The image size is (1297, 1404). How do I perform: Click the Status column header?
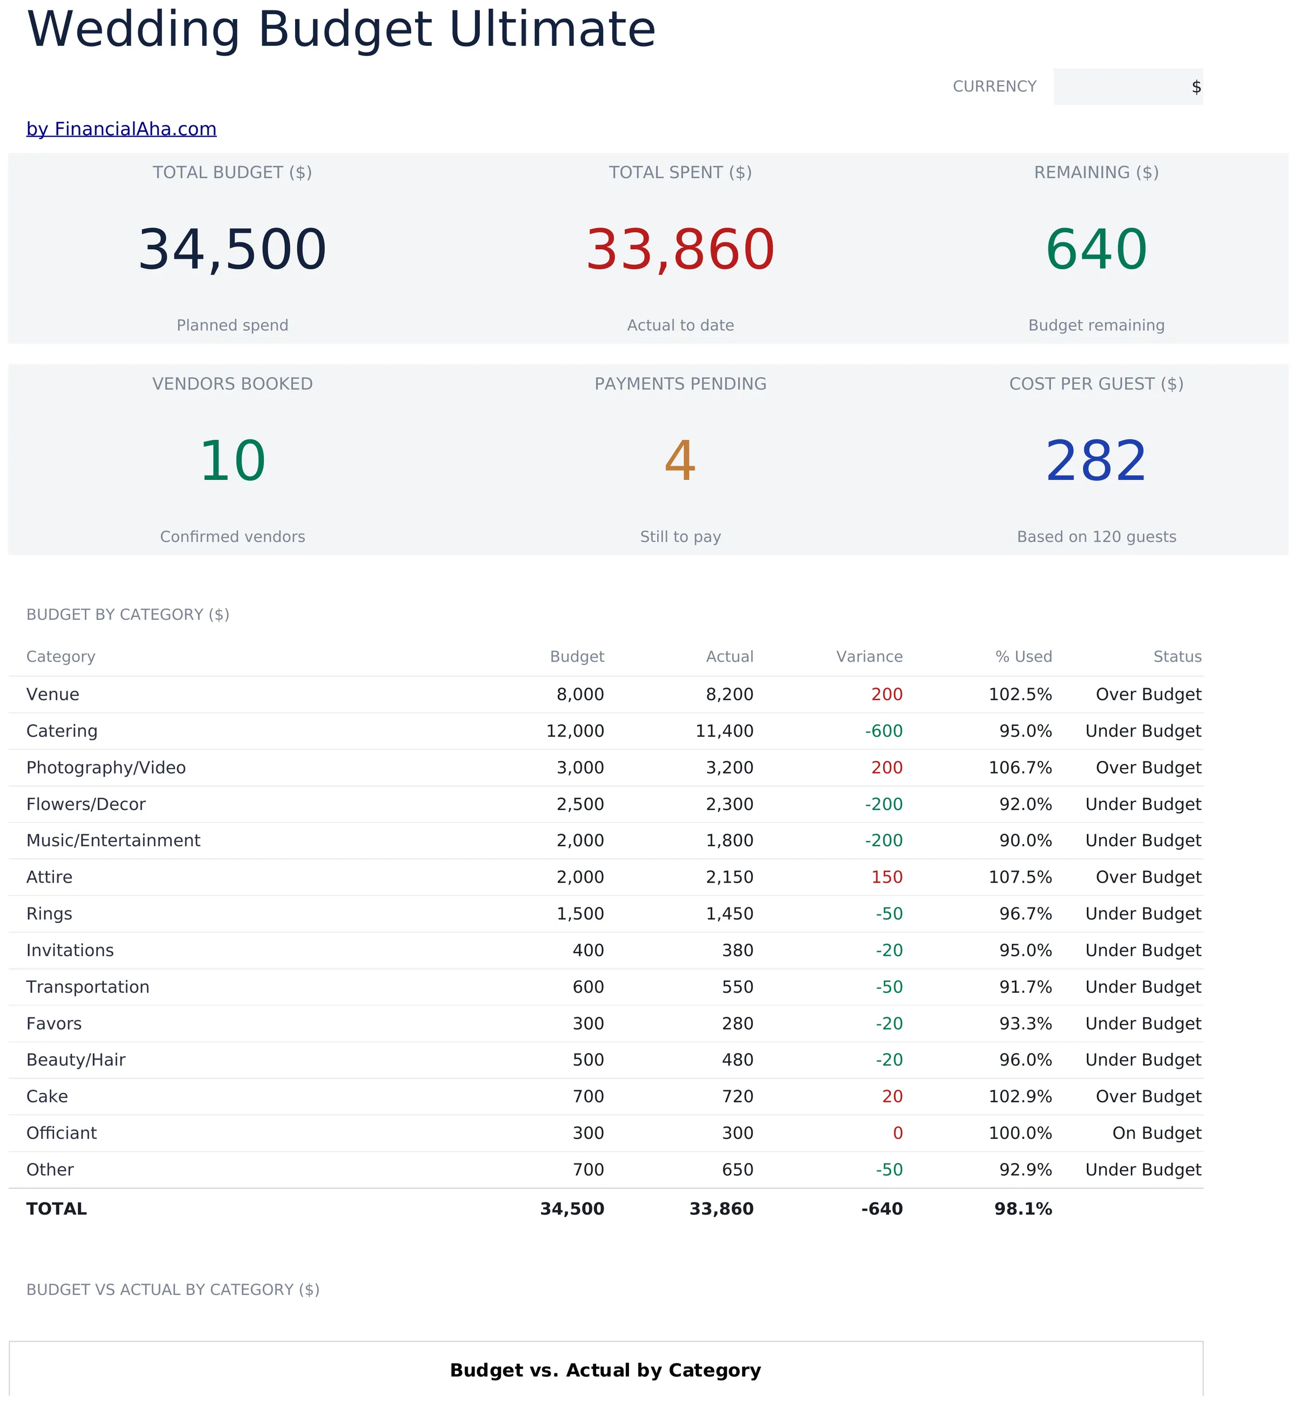tap(1177, 657)
